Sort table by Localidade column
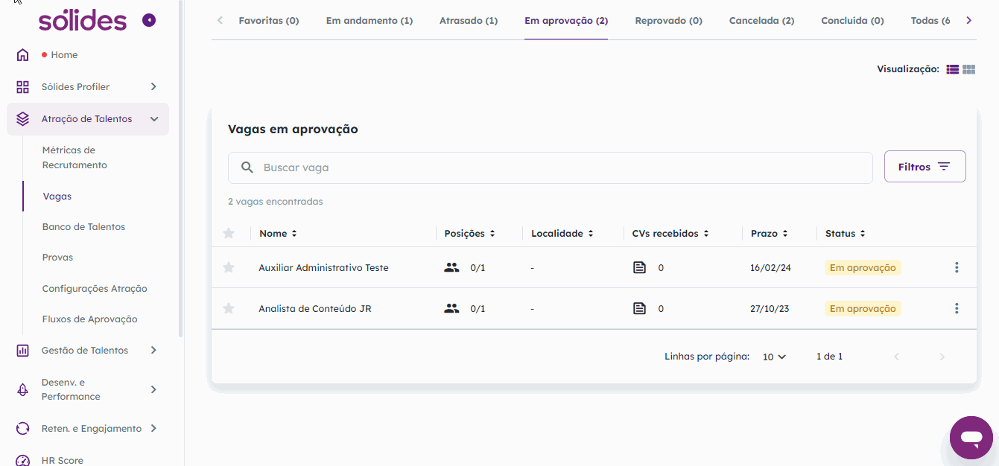Screen dimensions: 999x466 click(562, 234)
